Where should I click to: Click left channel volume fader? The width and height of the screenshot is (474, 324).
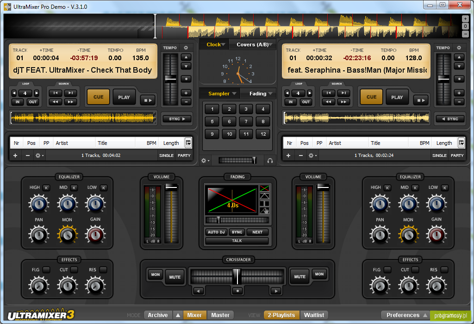(171, 187)
